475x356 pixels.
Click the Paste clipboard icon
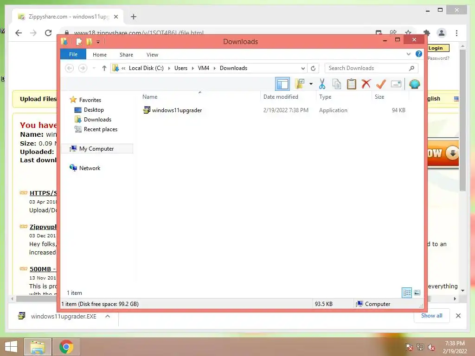tap(352, 84)
